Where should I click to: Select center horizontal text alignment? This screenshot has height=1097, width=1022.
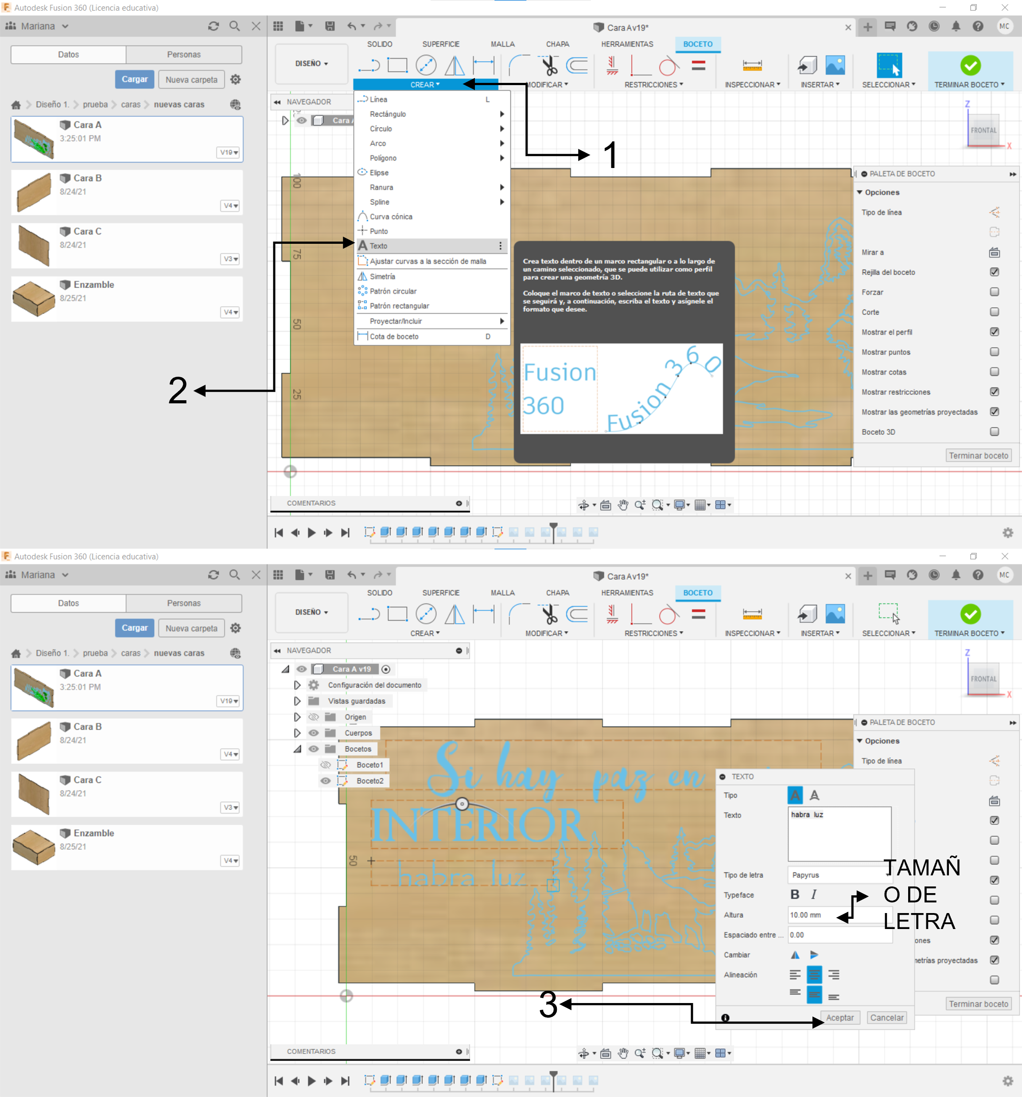pos(814,975)
